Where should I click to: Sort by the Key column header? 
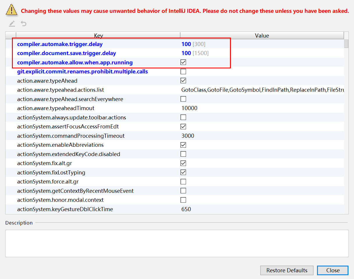[98, 36]
